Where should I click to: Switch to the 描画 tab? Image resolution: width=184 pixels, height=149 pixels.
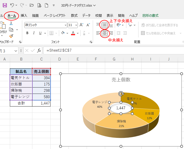(35, 15)
